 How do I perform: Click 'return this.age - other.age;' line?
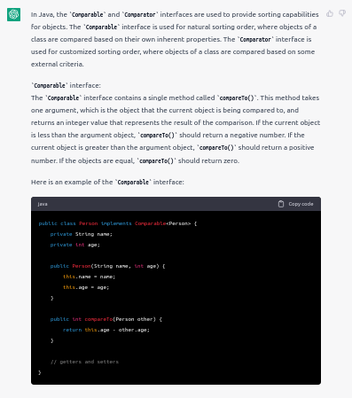pos(106,330)
